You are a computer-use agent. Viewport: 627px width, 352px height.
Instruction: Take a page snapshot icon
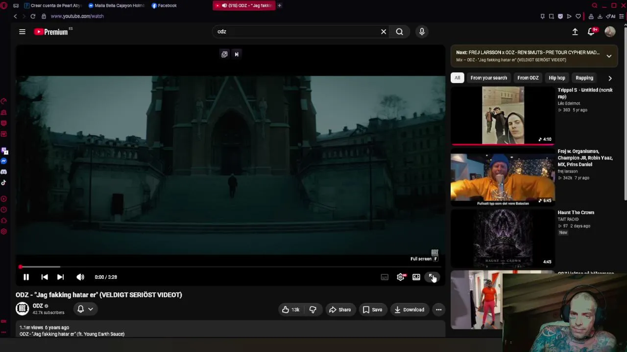click(551, 16)
